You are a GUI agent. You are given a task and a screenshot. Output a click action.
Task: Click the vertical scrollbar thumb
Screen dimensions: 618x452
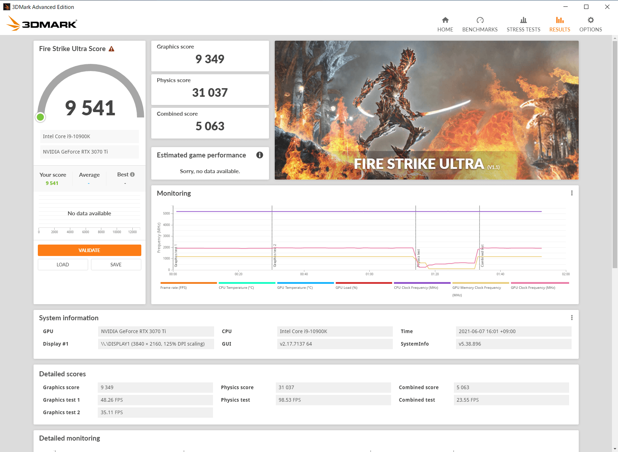615,154
